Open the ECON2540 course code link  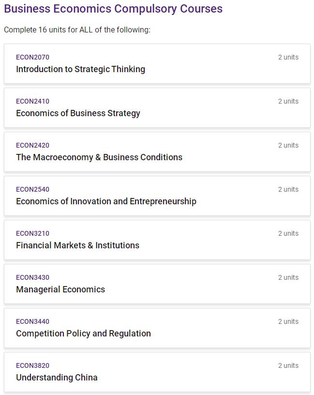click(x=32, y=189)
